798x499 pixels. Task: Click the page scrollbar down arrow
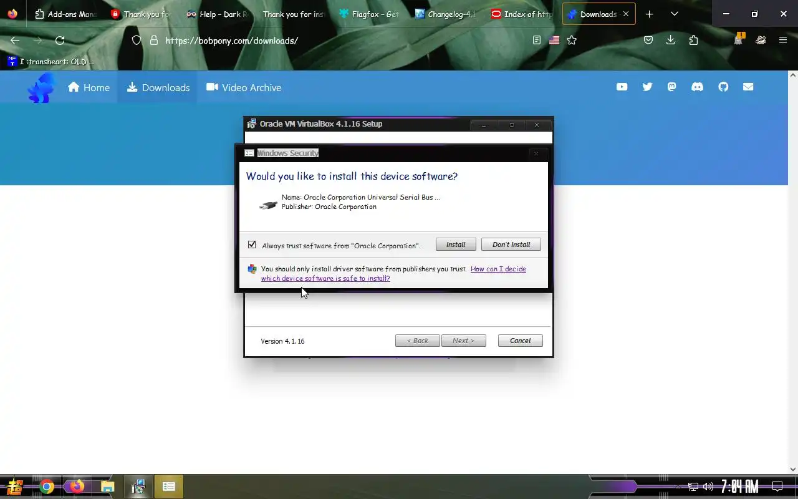(x=793, y=469)
